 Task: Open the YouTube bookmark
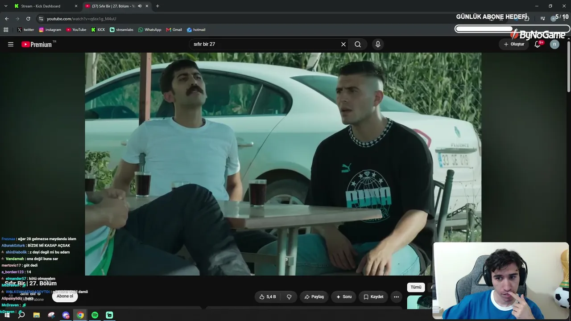[x=76, y=30]
